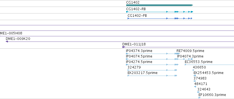Click the 436650 EST label
This screenshot has height=99, width=234.
pos(199,67)
